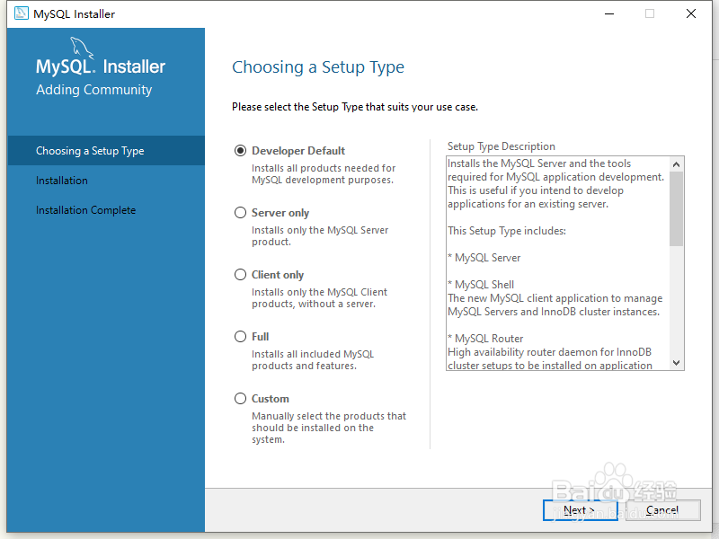Click the 'MySQL Router' text in description

[x=484, y=338]
